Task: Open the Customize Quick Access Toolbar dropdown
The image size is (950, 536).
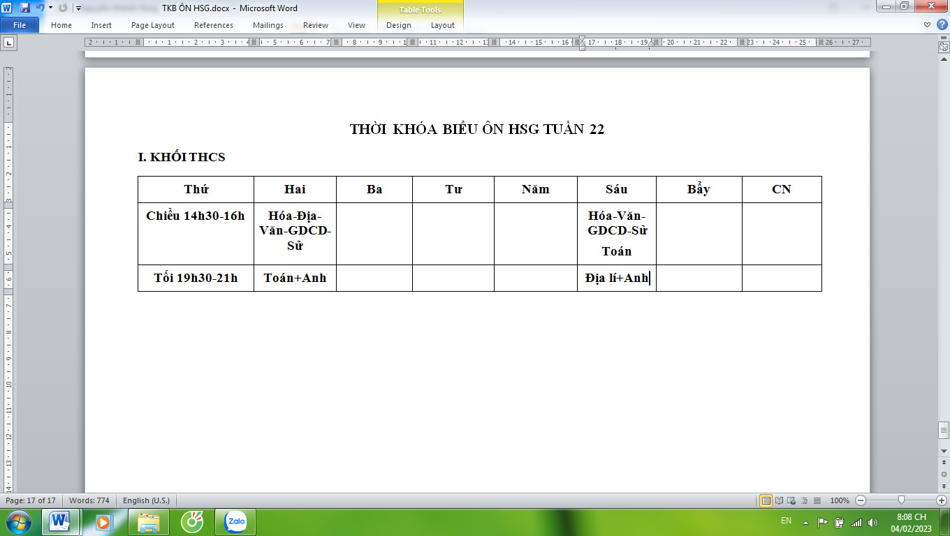Action: [x=78, y=8]
